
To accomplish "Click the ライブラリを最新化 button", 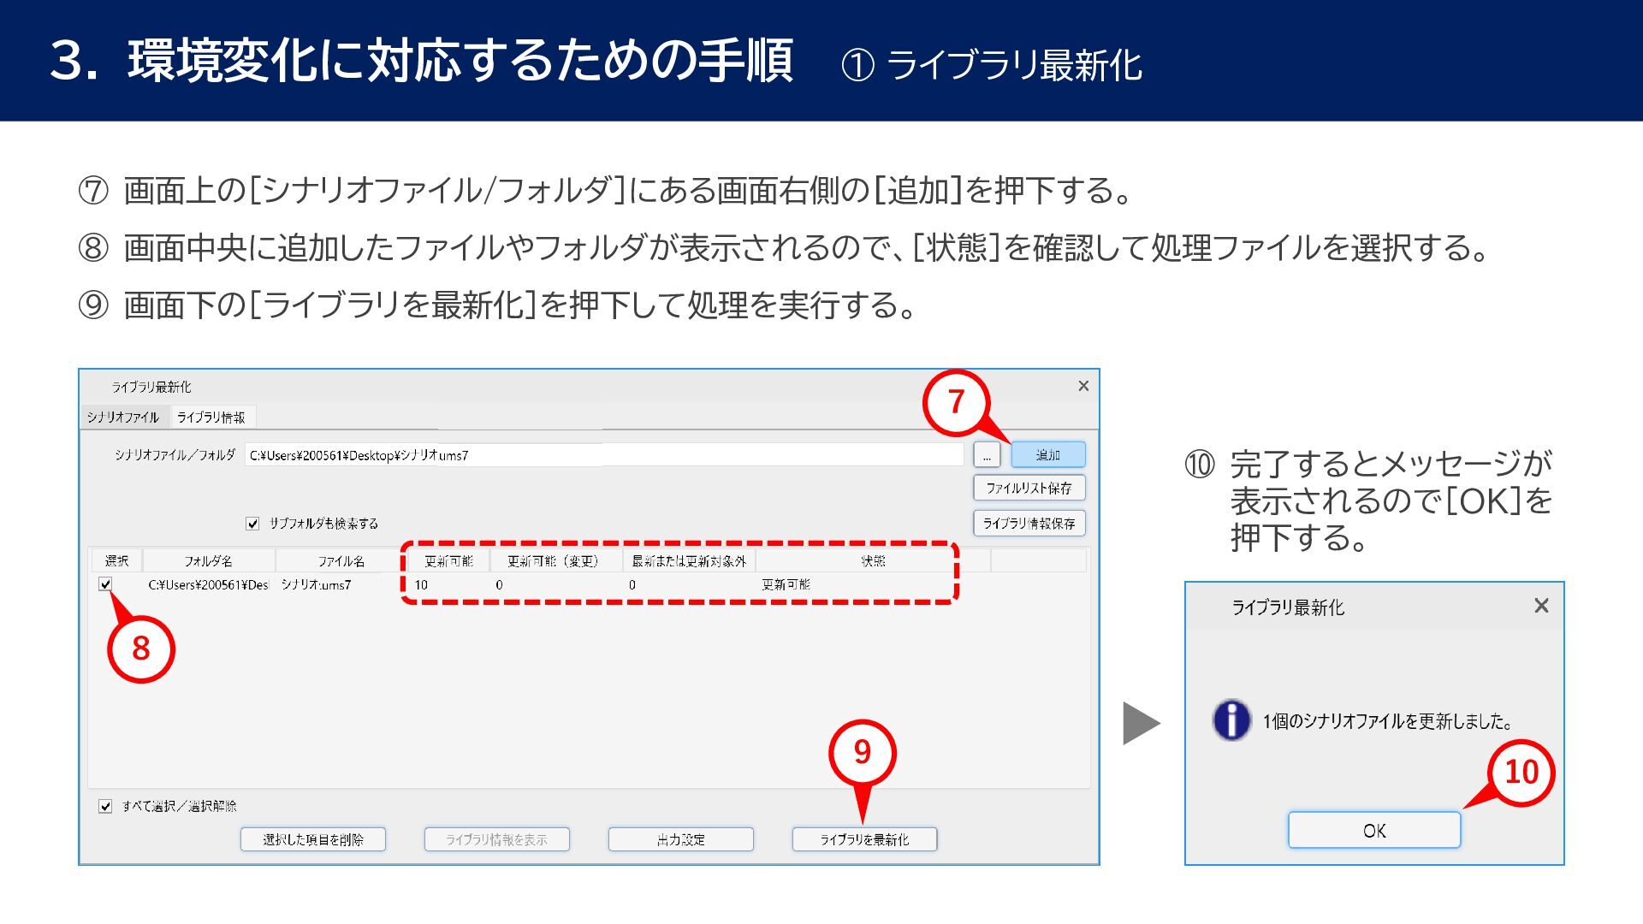I will [864, 839].
